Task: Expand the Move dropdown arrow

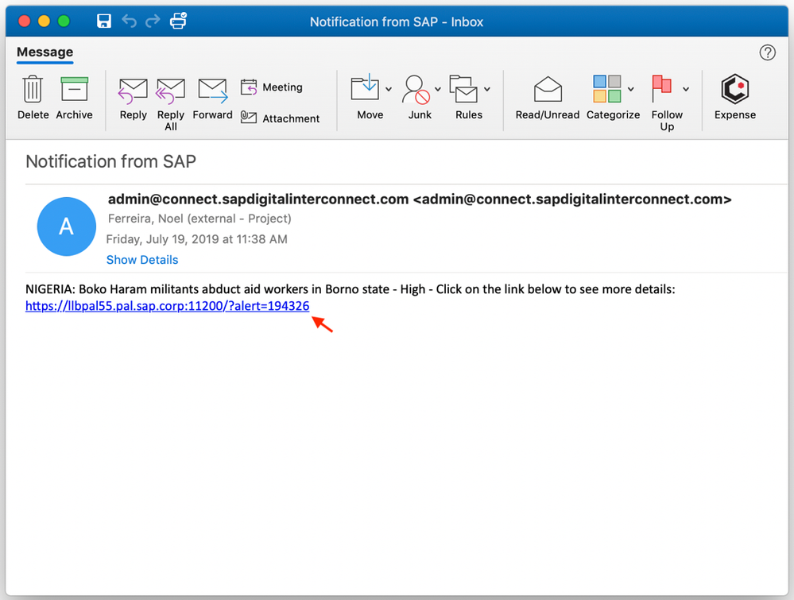Action: point(389,89)
